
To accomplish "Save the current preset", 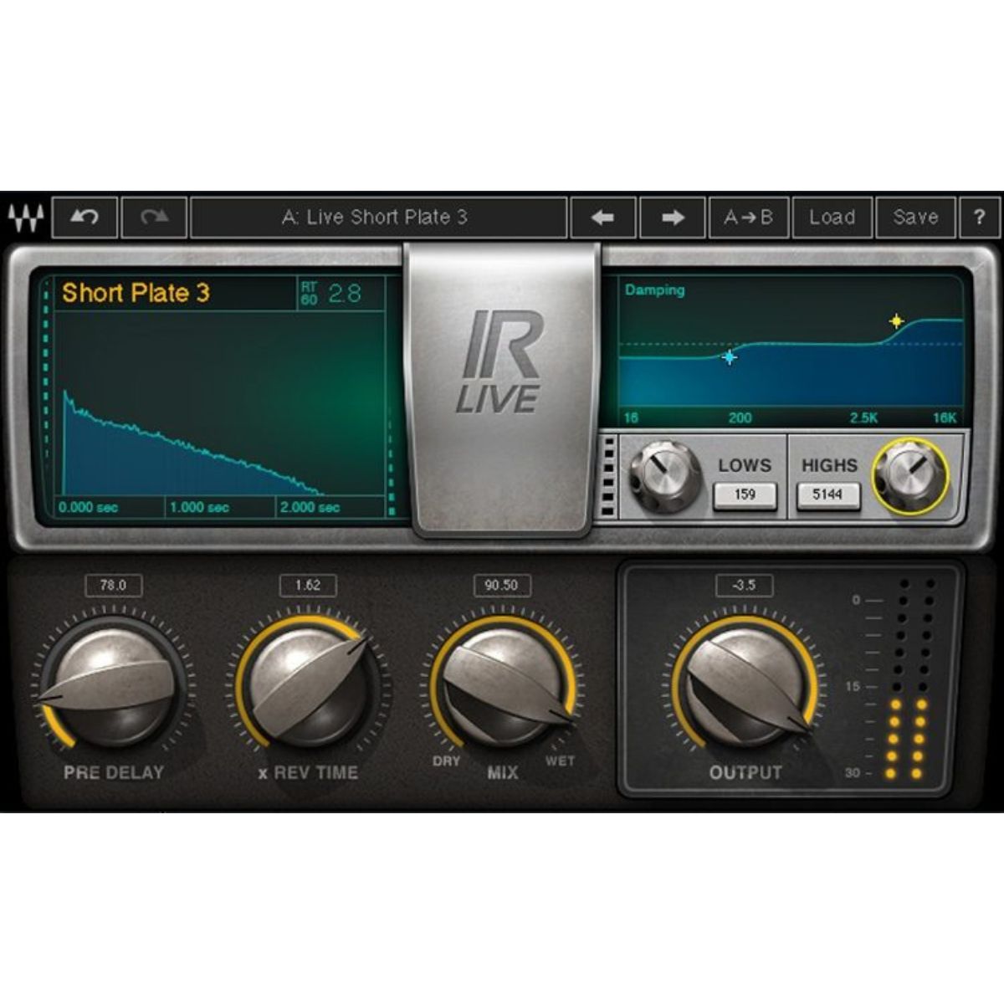I will coord(915,217).
